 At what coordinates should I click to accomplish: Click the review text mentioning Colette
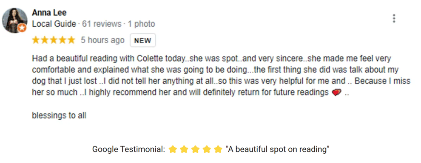221,76
